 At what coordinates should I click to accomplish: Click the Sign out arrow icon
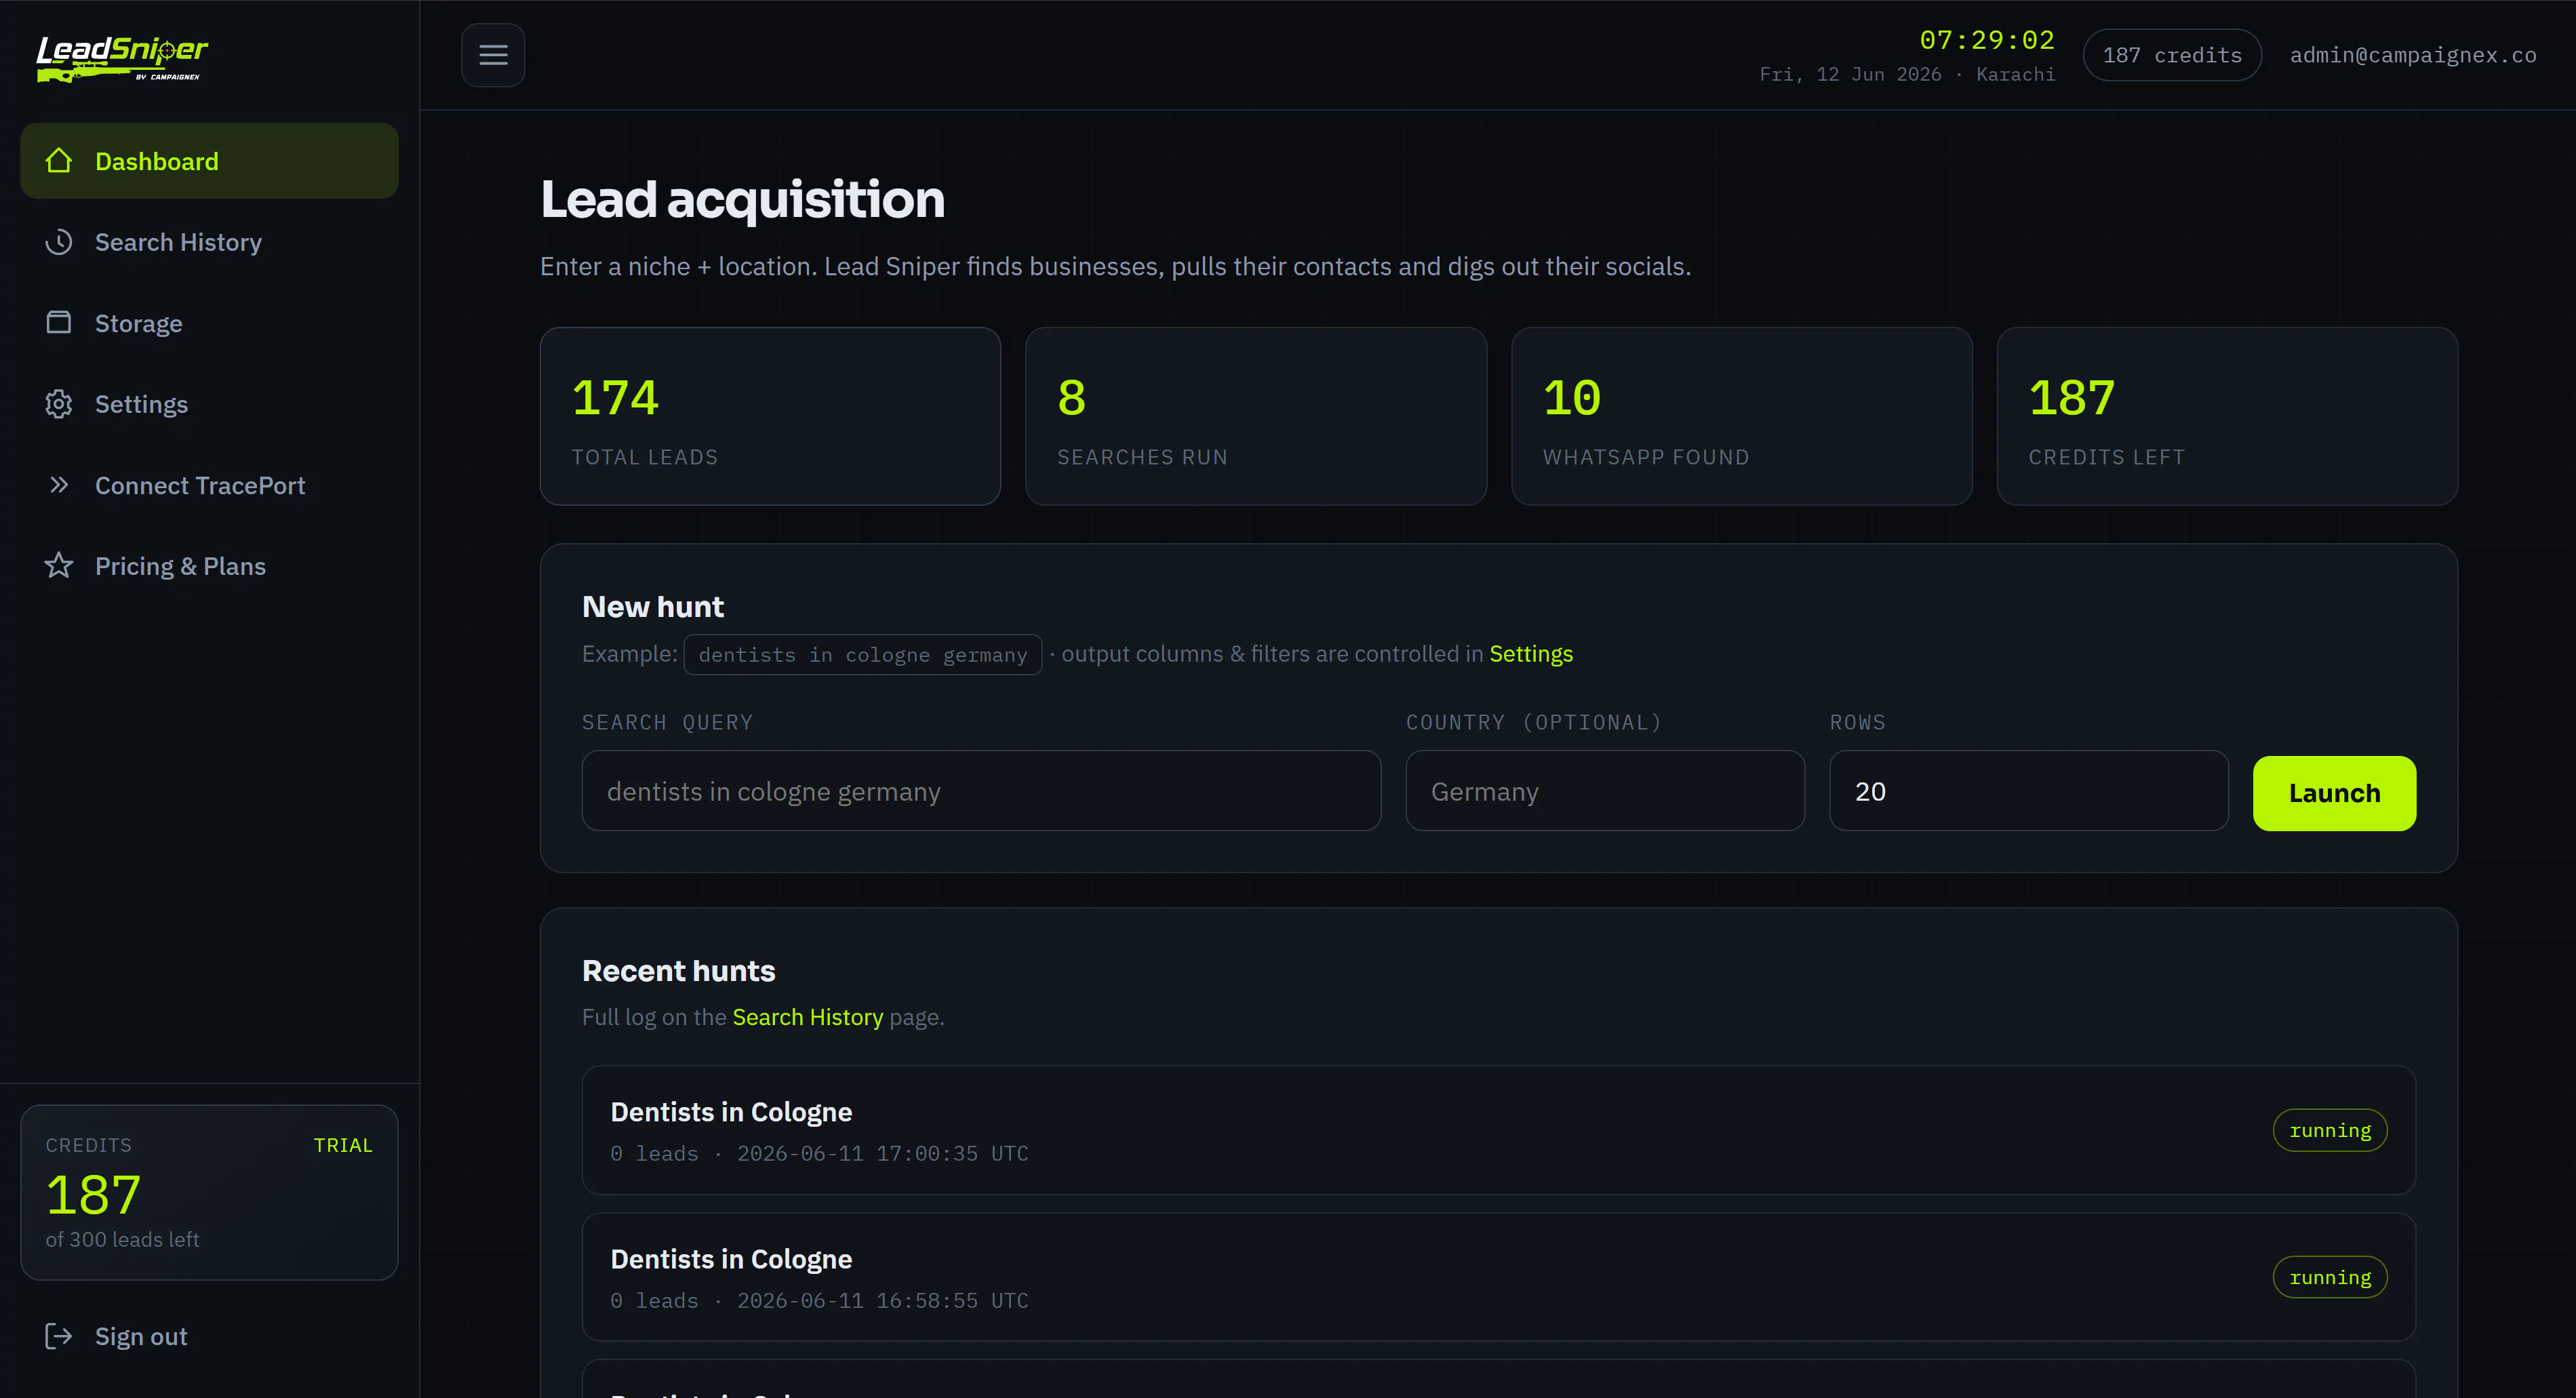click(x=59, y=1336)
